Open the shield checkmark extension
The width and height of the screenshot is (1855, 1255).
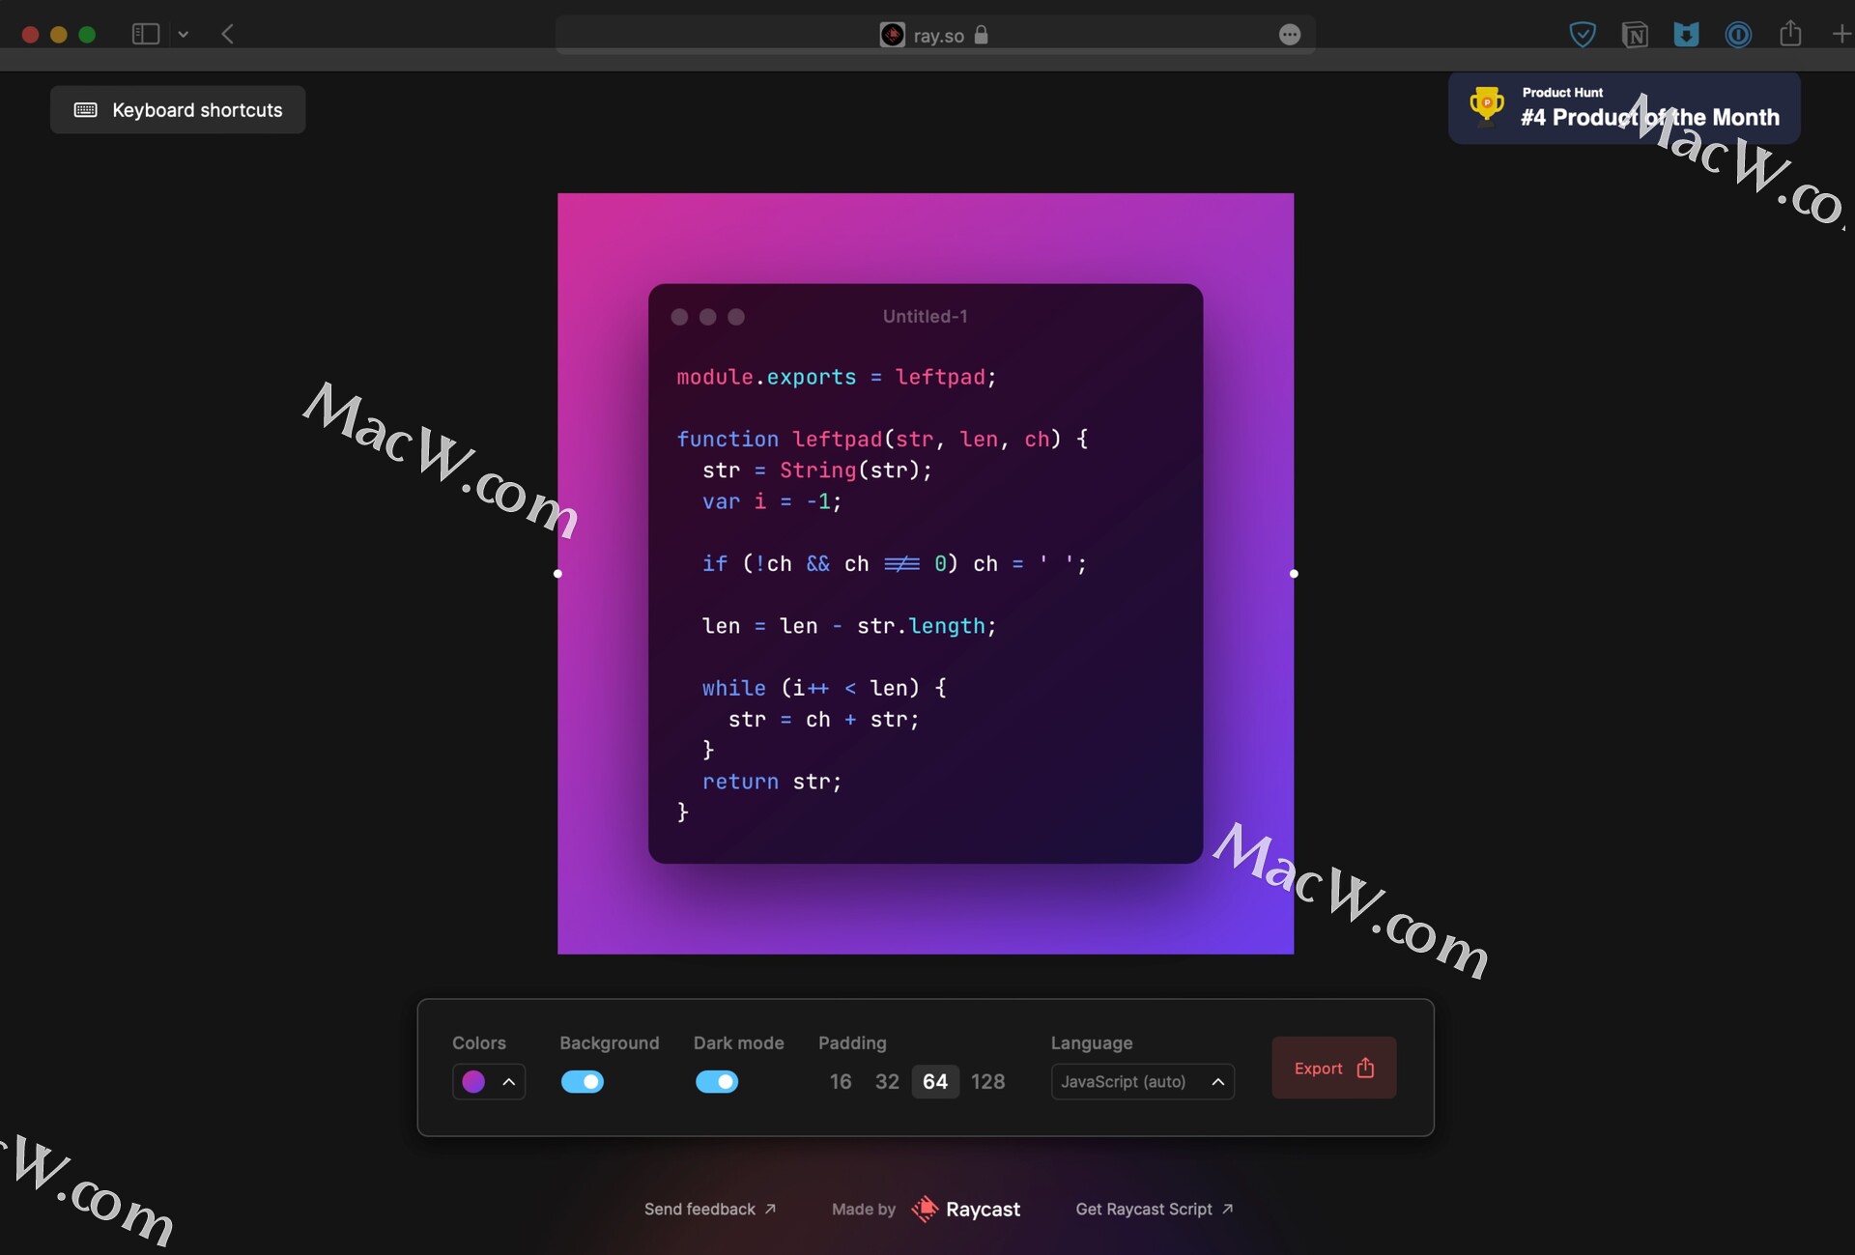tap(1583, 35)
